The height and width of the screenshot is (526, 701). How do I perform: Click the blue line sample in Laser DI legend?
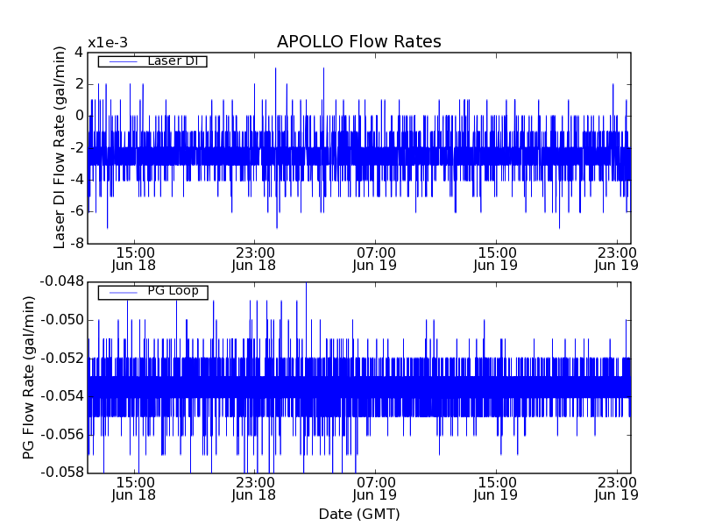pyautogui.click(x=123, y=61)
